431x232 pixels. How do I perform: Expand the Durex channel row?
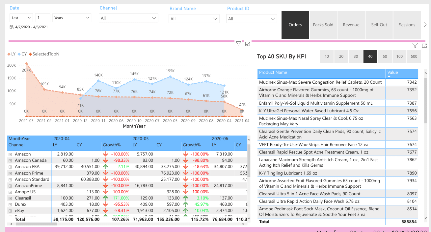pos(10,204)
